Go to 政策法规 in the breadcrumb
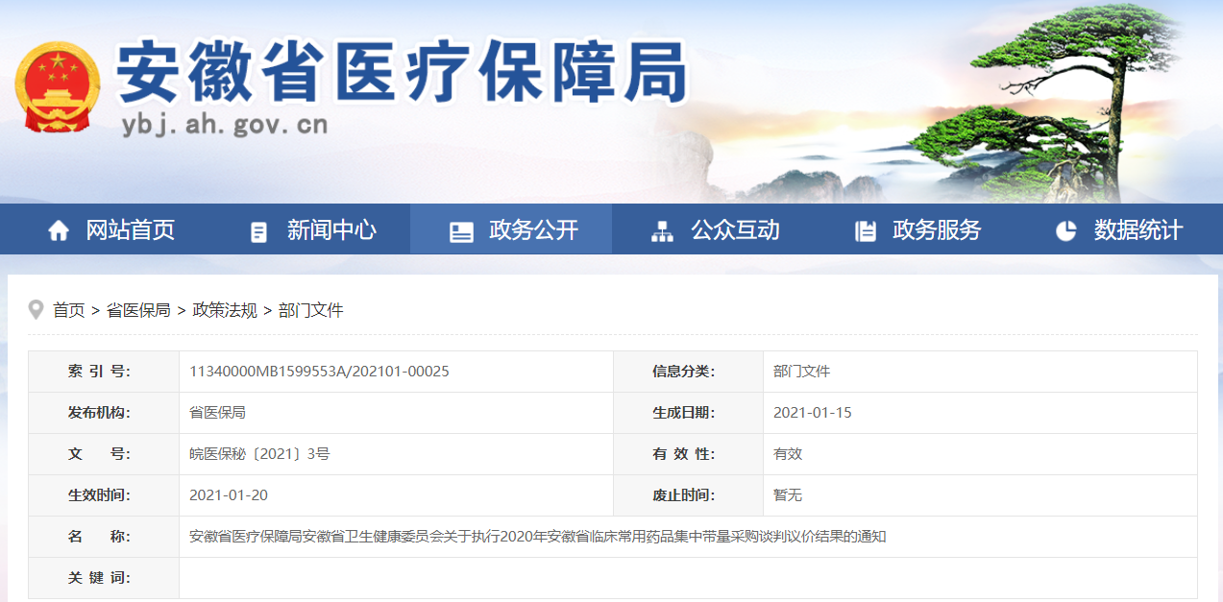Viewport: 1223px width, 602px height. (225, 310)
